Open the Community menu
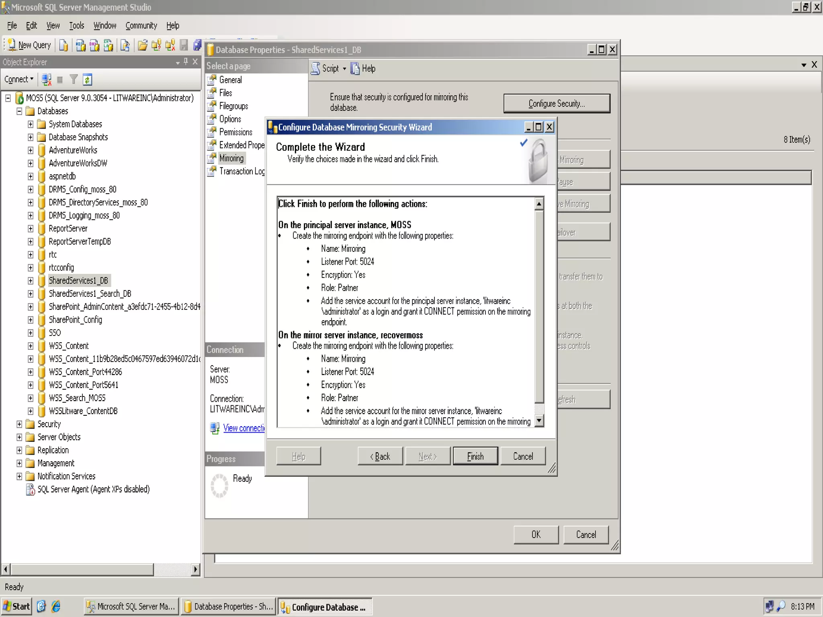This screenshot has height=617, width=823. (x=141, y=26)
